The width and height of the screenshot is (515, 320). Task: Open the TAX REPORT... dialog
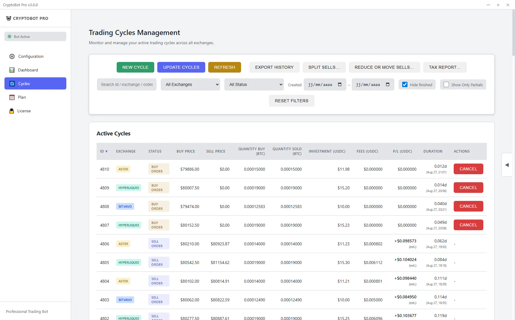click(445, 67)
